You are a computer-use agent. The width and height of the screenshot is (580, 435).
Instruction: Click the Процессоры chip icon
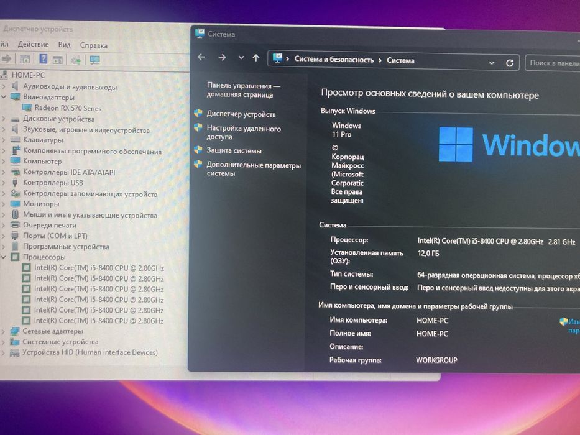pos(15,257)
